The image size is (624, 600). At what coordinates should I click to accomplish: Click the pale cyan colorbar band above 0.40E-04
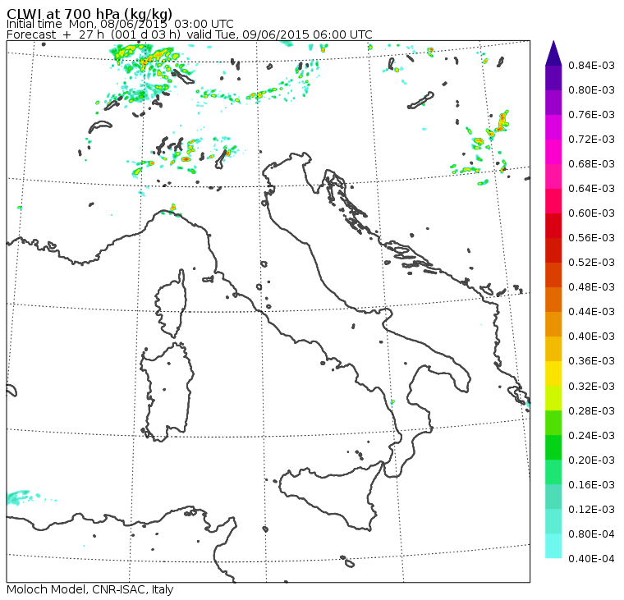(553, 547)
